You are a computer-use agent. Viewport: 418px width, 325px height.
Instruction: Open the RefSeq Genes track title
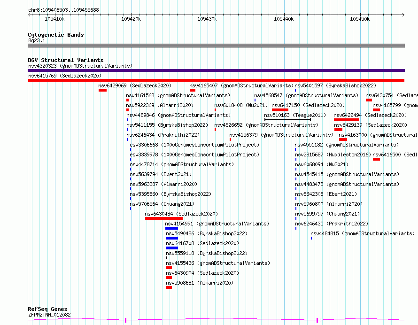pos(47,309)
